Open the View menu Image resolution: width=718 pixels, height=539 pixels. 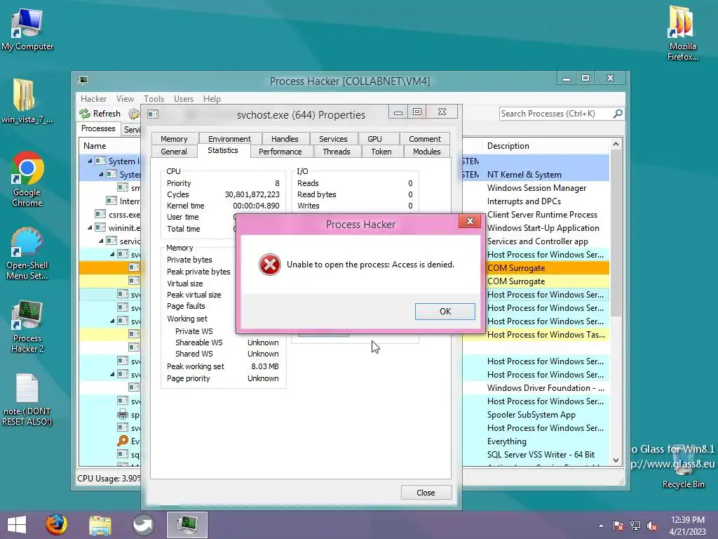tap(125, 98)
